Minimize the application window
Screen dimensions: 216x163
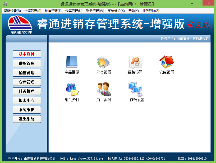tap(192, 3)
